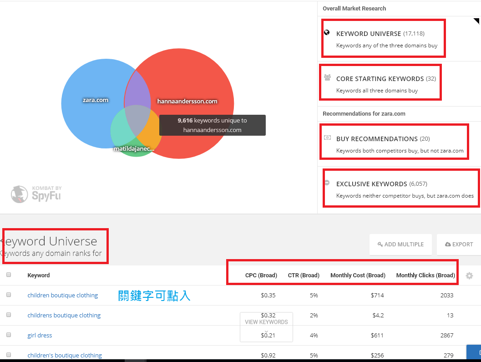Screen dimensions: 481x362
Task: Click the Exclusive Keywords minus icon
Action: click(x=327, y=183)
